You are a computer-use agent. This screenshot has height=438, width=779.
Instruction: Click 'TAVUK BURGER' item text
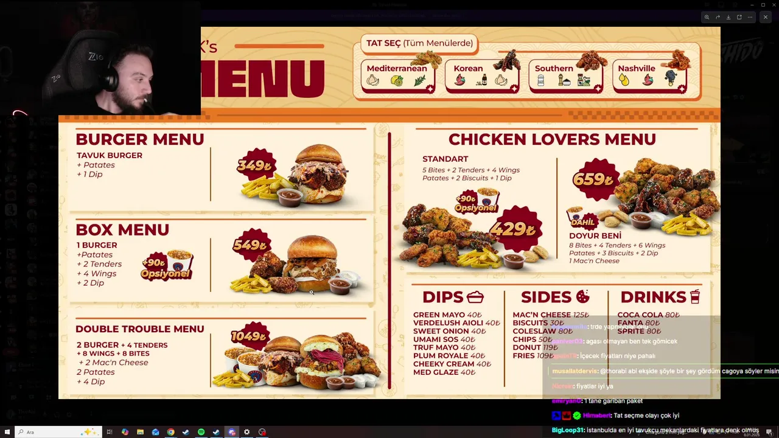click(x=110, y=156)
